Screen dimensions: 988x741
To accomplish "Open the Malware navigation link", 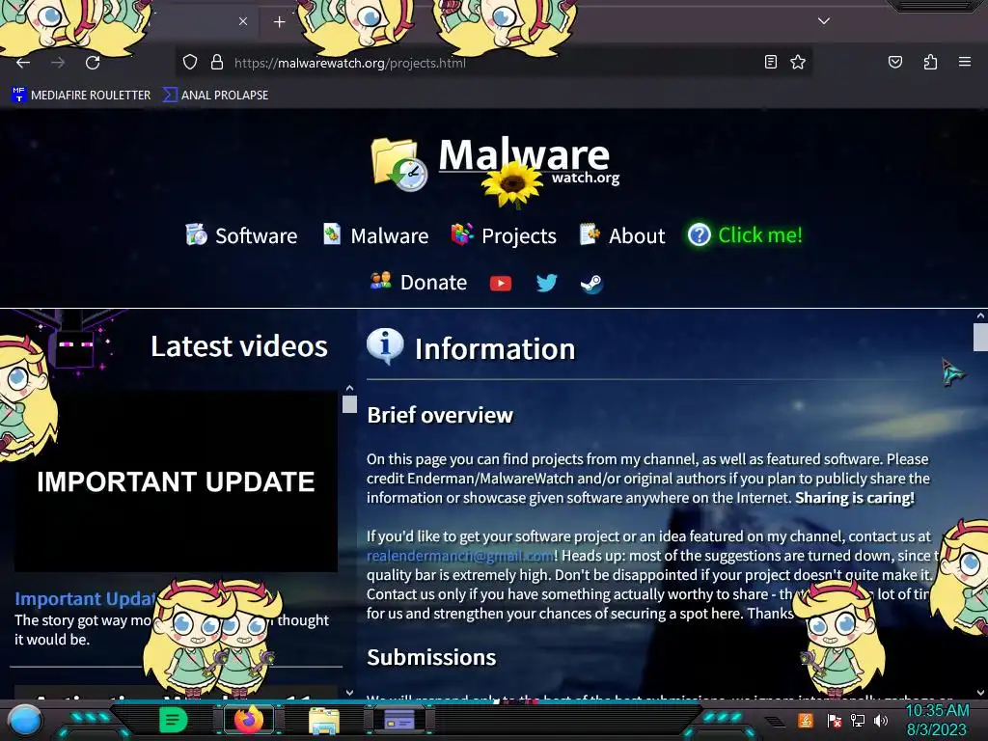I will (x=390, y=235).
